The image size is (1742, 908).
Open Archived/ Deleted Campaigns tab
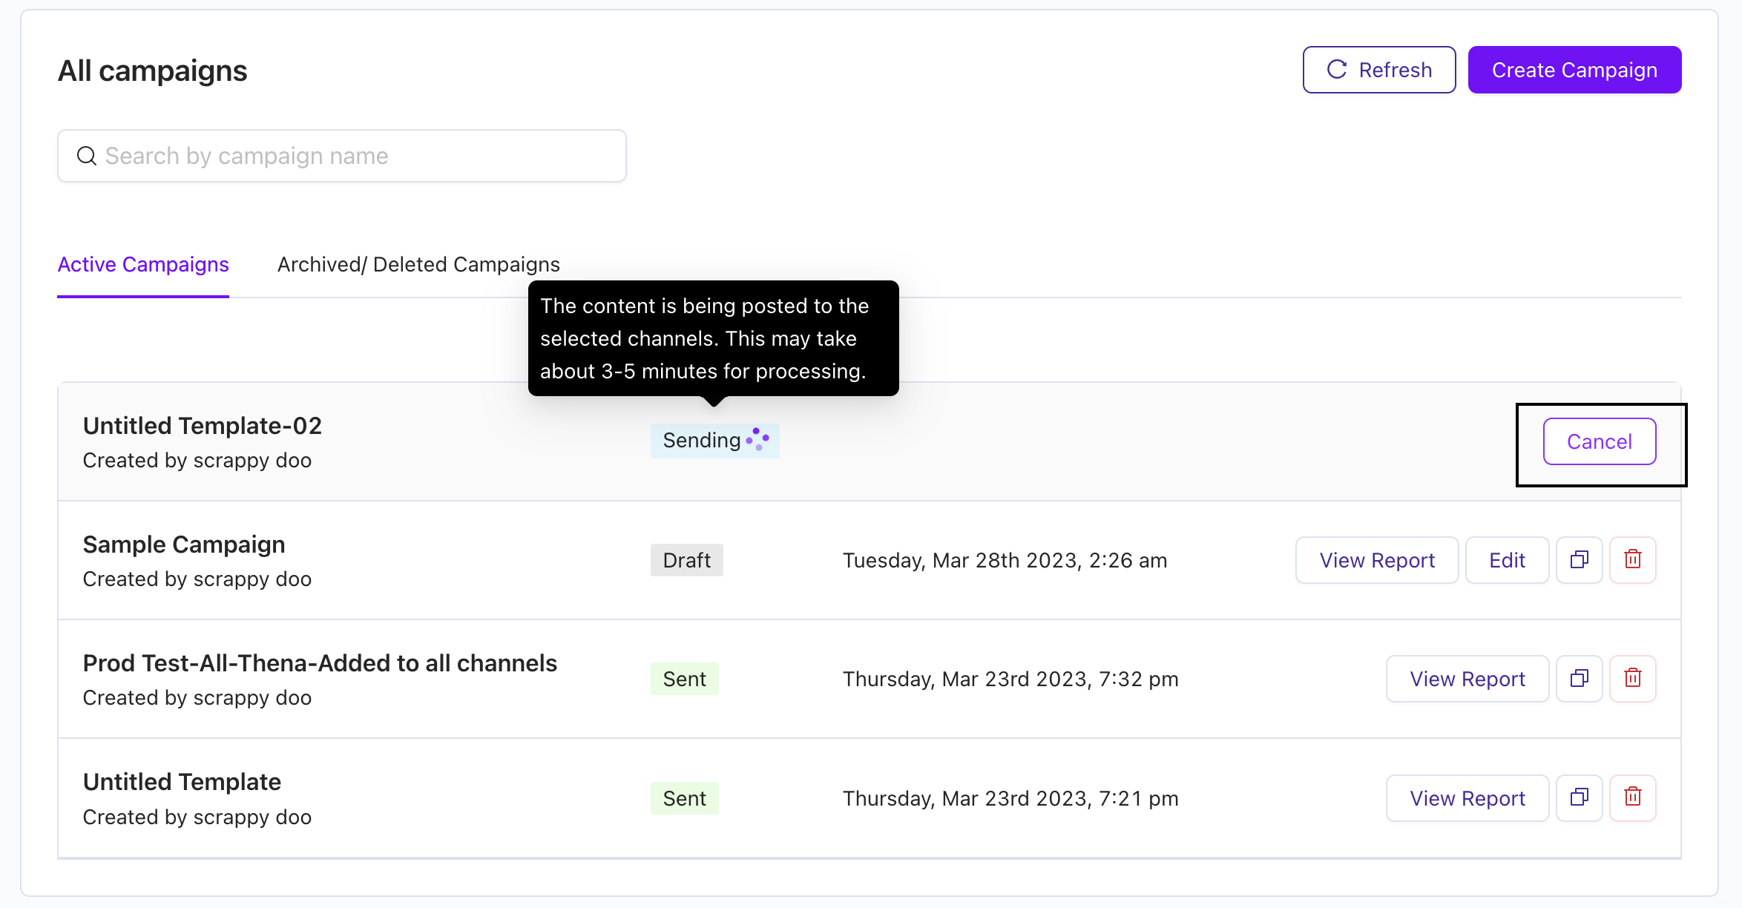click(418, 265)
